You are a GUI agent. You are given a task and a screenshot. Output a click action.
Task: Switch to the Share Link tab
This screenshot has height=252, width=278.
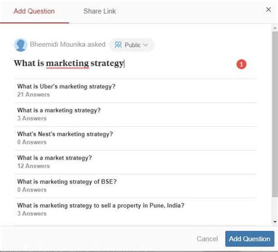[x=100, y=11]
